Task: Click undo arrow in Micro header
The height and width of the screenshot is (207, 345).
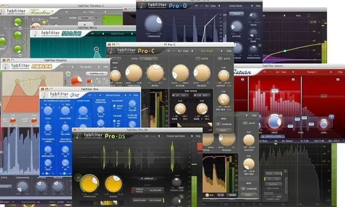Action: point(93,34)
